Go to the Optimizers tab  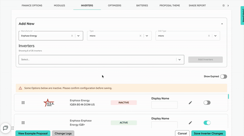point(114,5)
